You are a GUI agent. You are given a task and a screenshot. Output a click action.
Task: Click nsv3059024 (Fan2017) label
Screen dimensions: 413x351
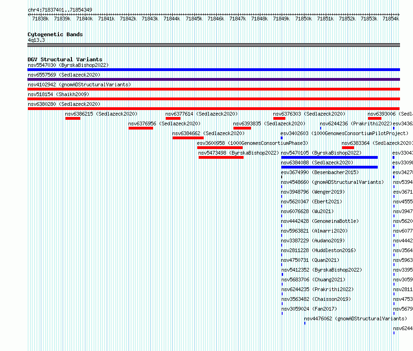[x=309, y=309]
